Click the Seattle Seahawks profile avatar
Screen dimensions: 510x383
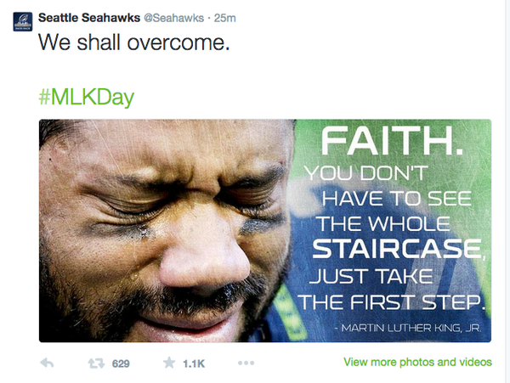(x=23, y=20)
